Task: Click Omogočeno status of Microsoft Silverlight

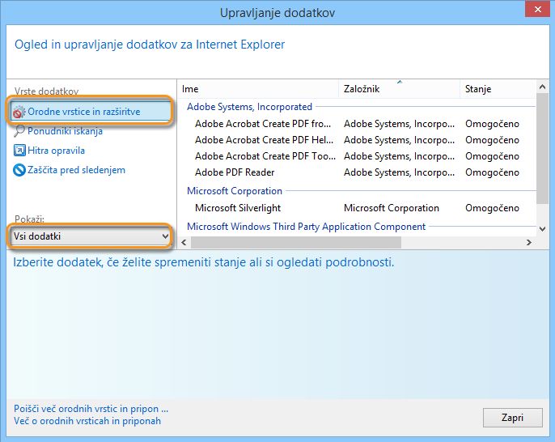Action: (x=492, y=208)
